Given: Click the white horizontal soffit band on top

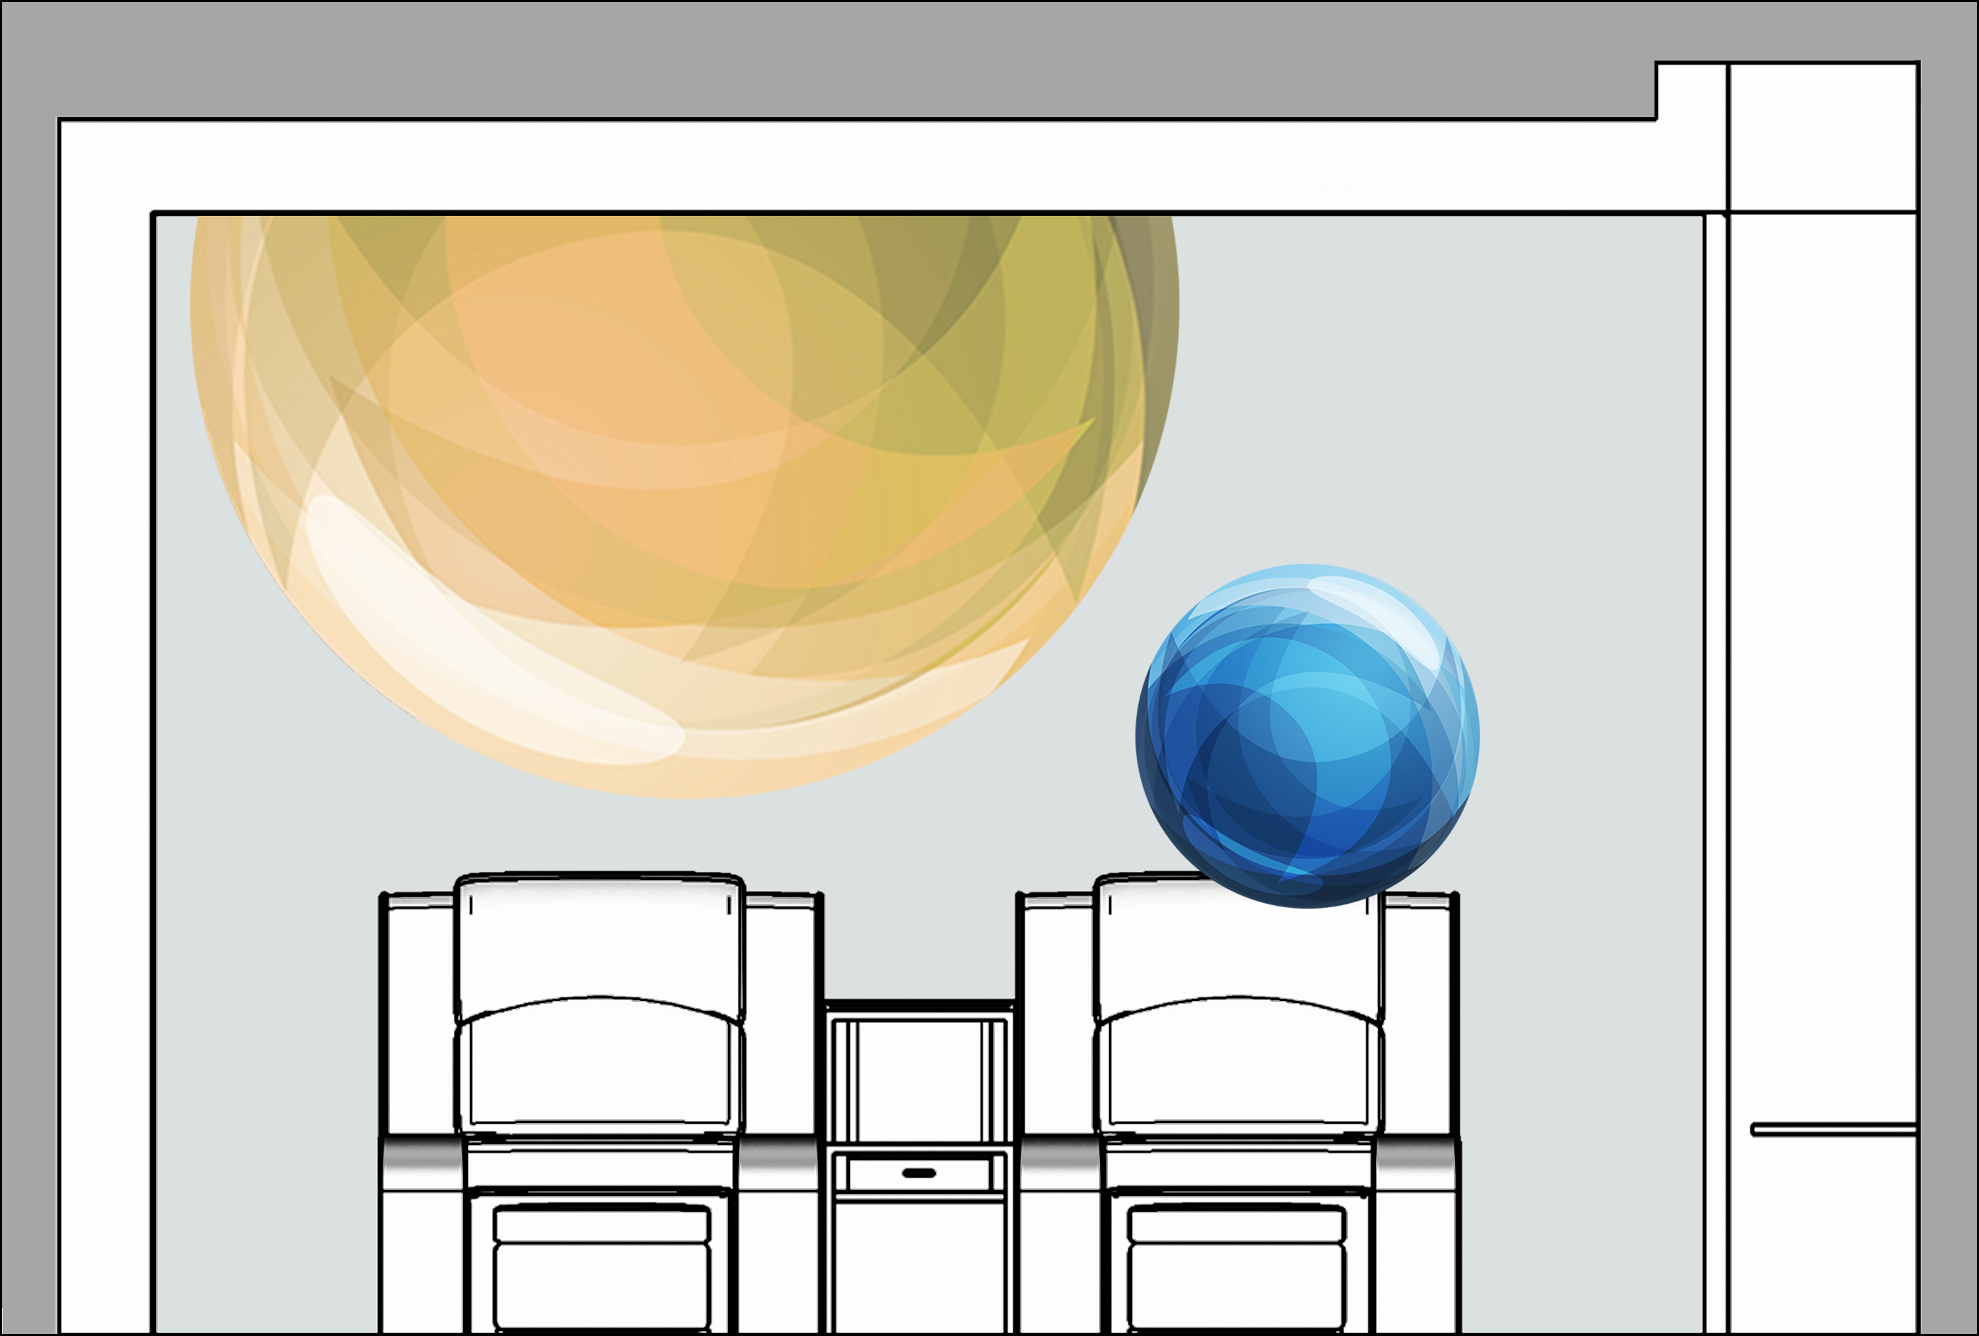Looking at the screenshot, I should pyautogui.click(x=851, y=166).
